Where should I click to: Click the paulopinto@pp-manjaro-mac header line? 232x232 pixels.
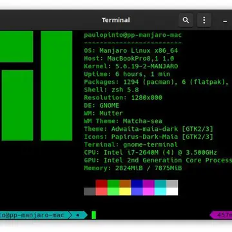[x=133, y=35]
